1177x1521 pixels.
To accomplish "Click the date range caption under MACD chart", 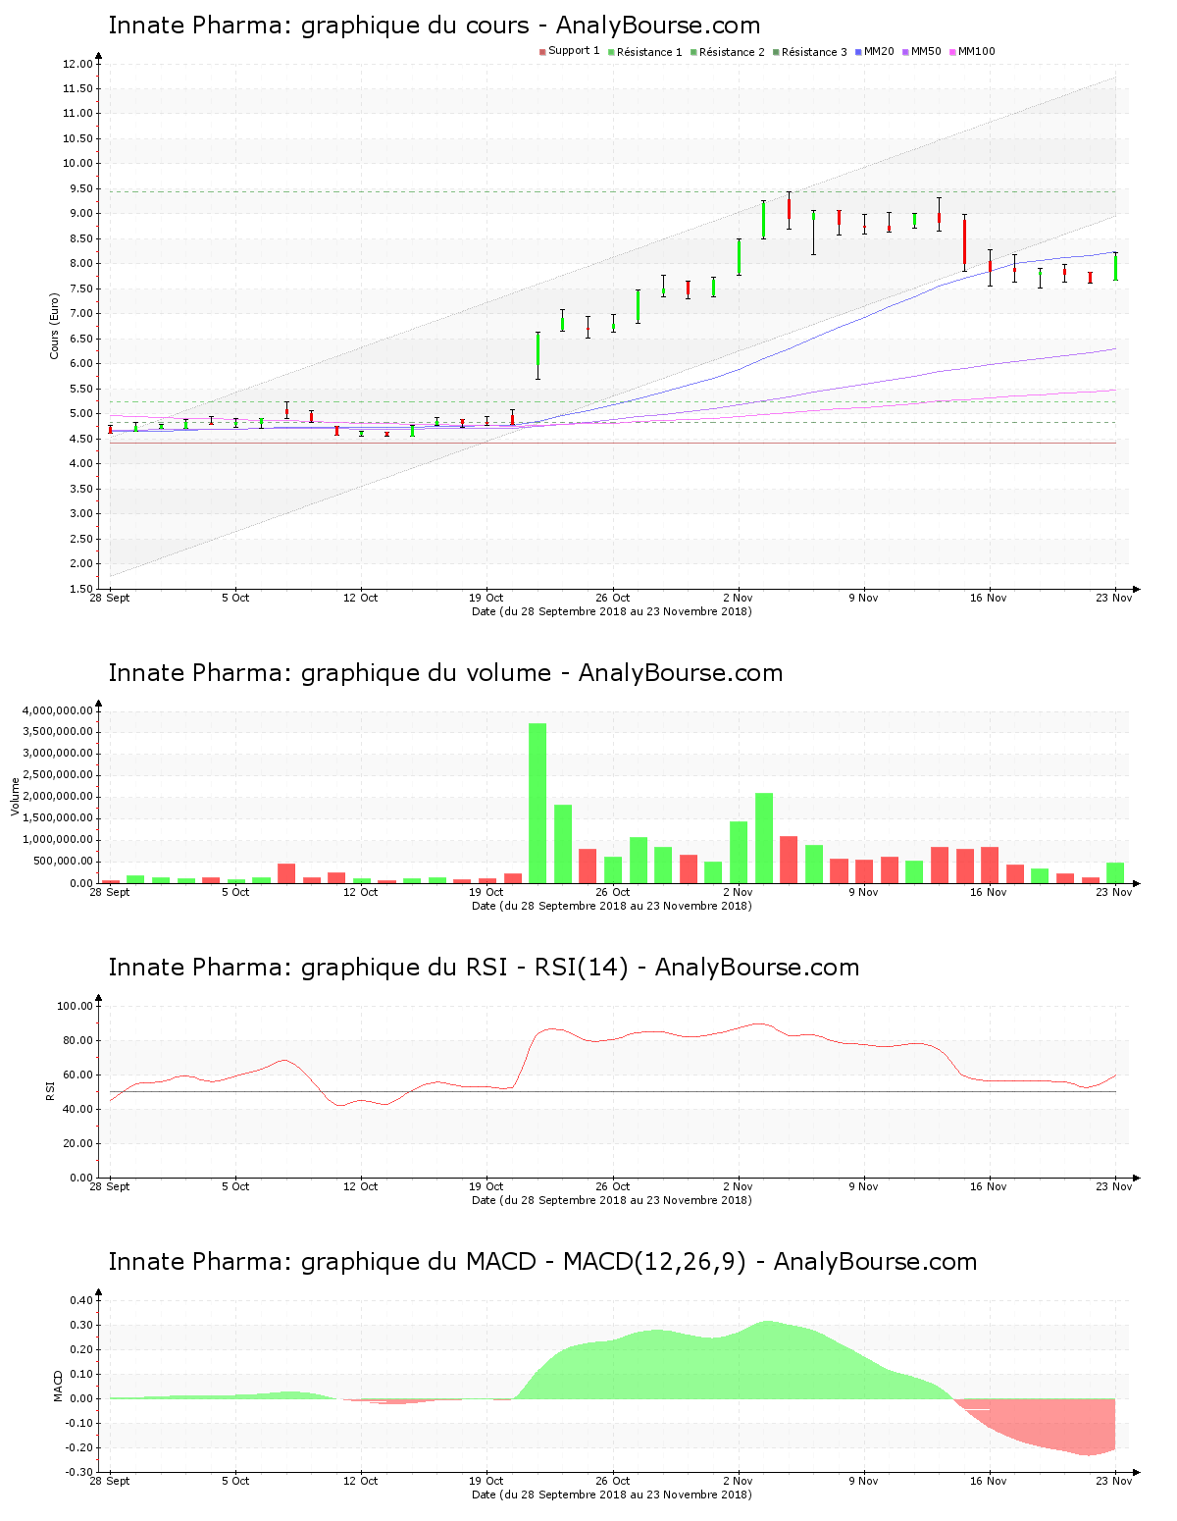I will (x=612, y=1495).
